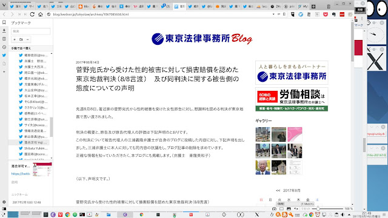Switch to the Blogger tab
This screenshot has height=218, width=388.
point(84,7)
